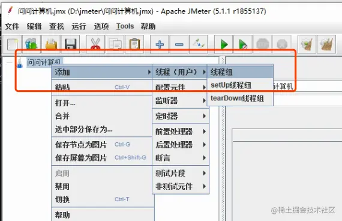Viewport: 342px width, 221px height.
Task: Select 禁用 in context menu
Action: point(102,186)
